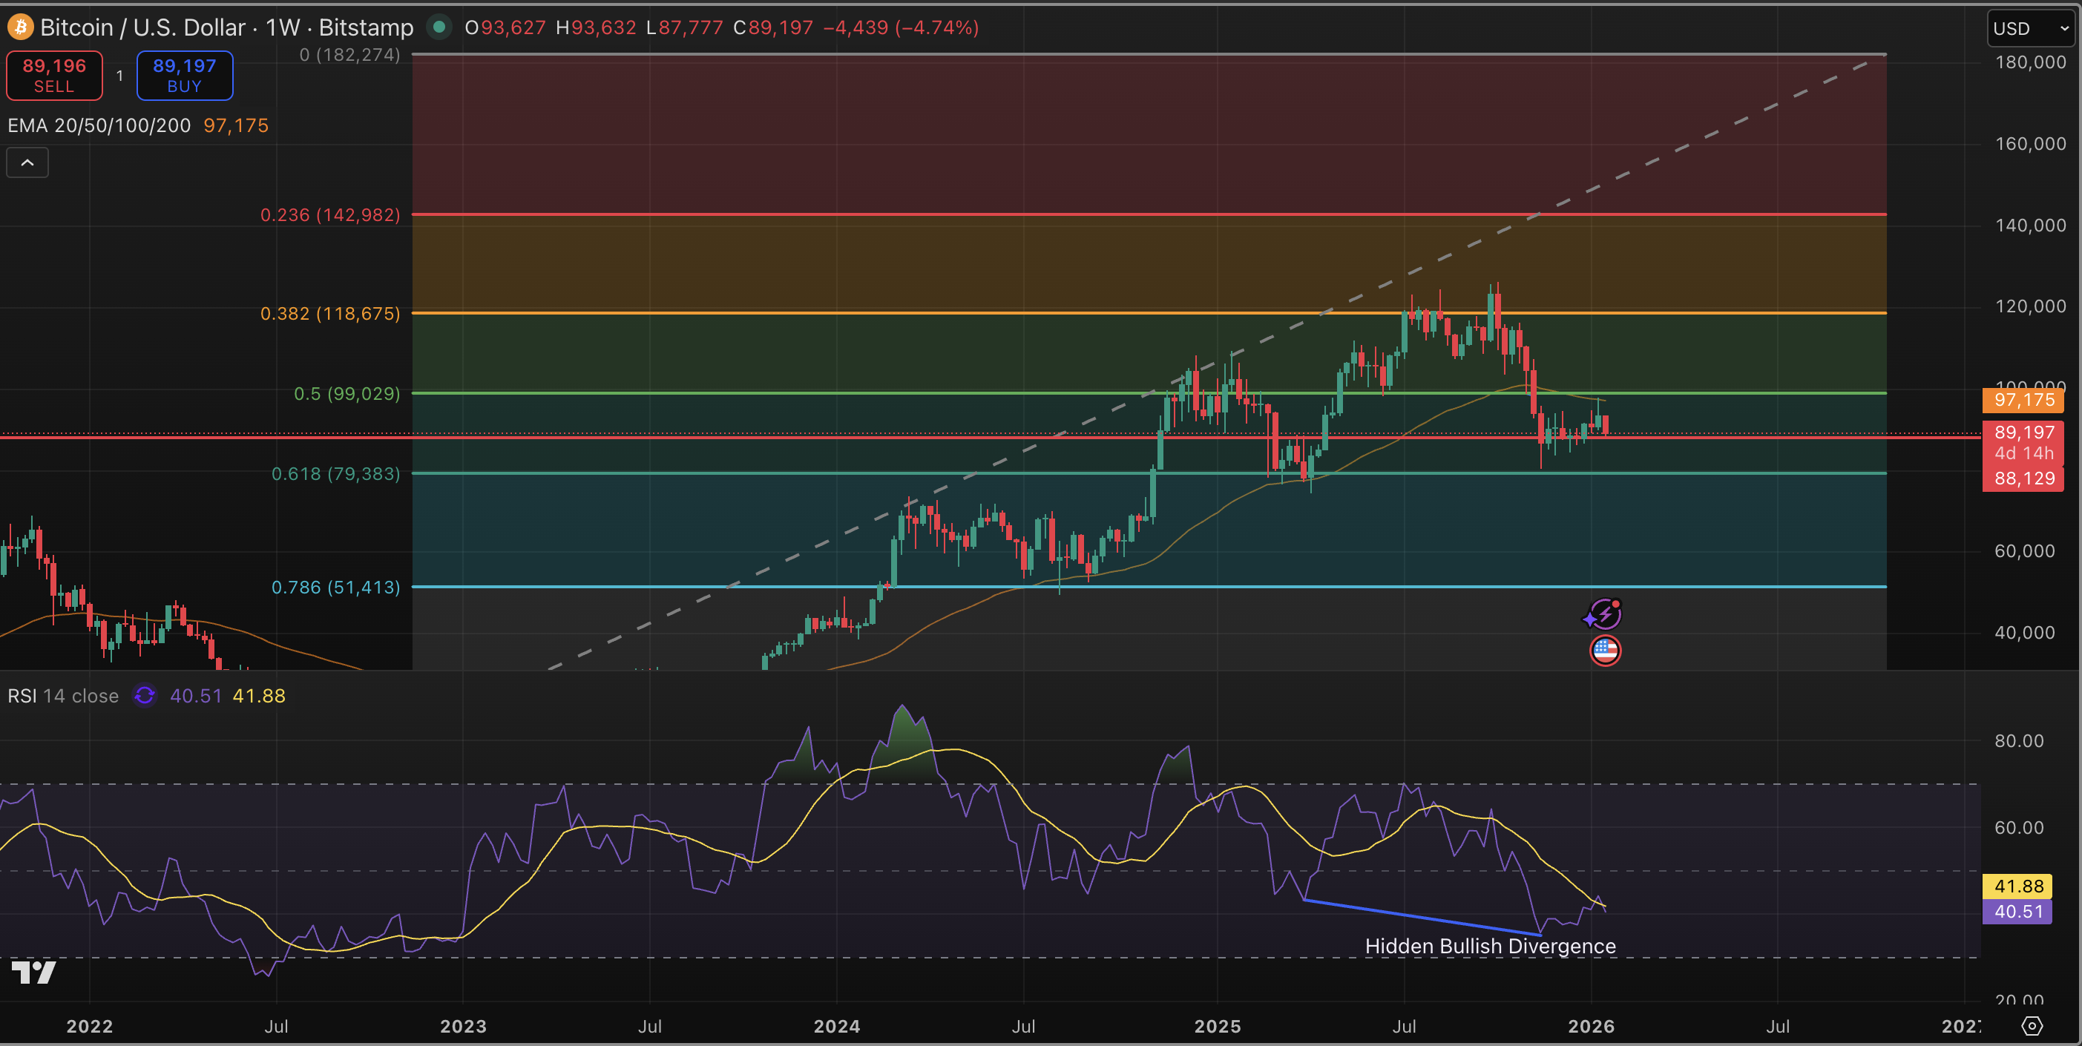Collapse the indicator legend chevron
The height and width of the screenshot is (1046, 2082).
pos(27,162)
